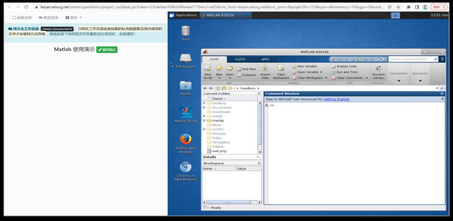Expand the Desktop folder tree node
Image resolution: width=453 pixels, height=221 pixels.
coord(204,103)
